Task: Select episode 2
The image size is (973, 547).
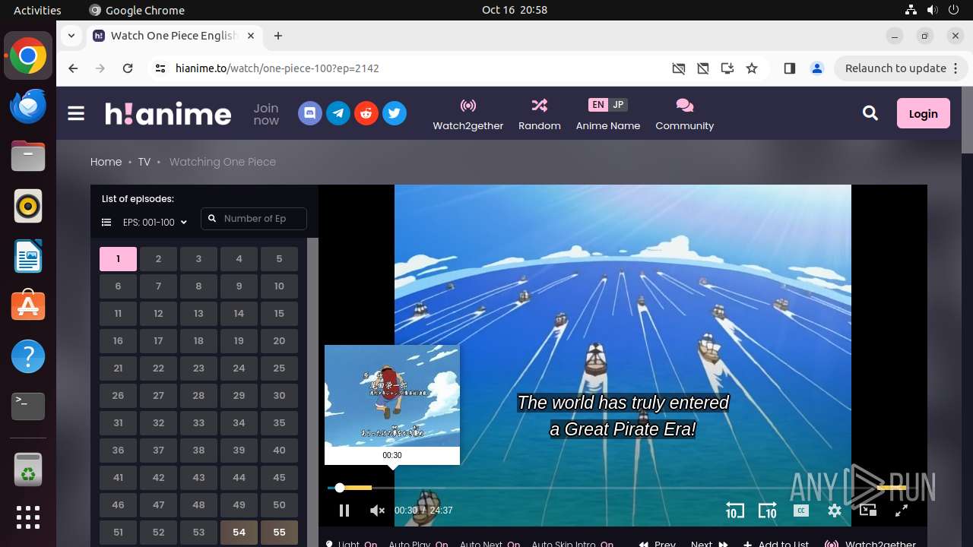Action: click(x=158, y=259)
